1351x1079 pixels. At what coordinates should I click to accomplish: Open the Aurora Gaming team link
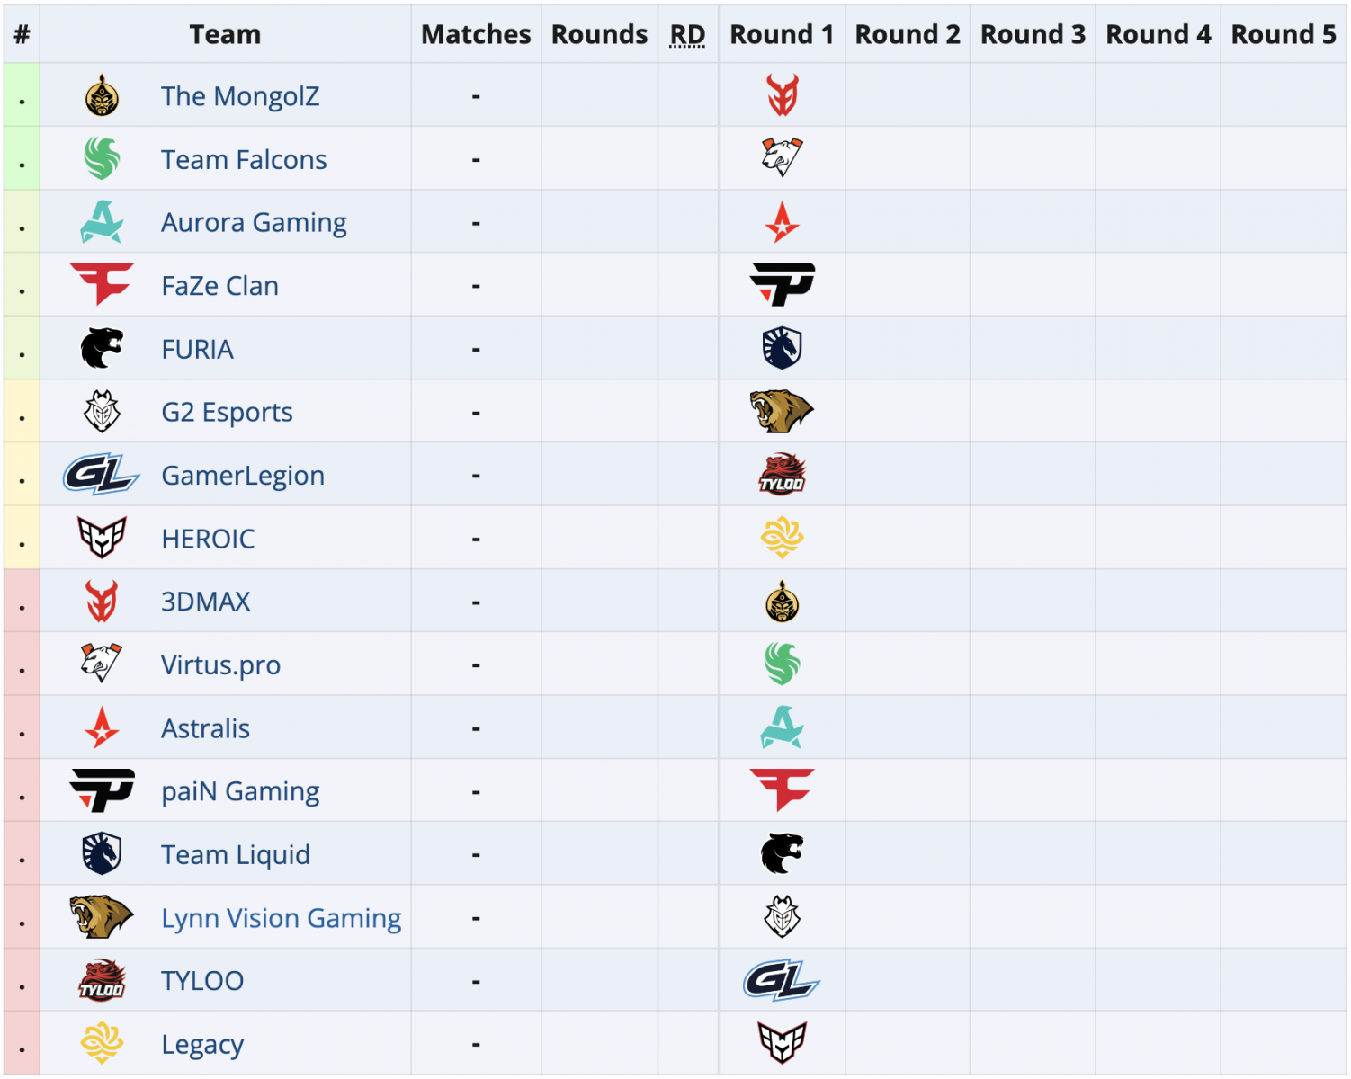(254, 222)
